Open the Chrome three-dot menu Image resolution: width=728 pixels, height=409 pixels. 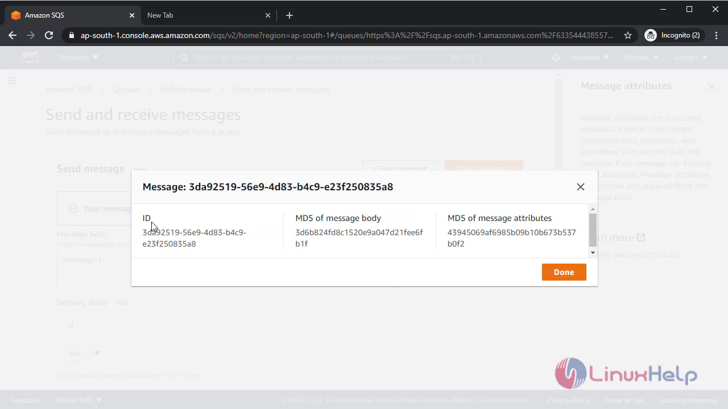coord(715,35)
